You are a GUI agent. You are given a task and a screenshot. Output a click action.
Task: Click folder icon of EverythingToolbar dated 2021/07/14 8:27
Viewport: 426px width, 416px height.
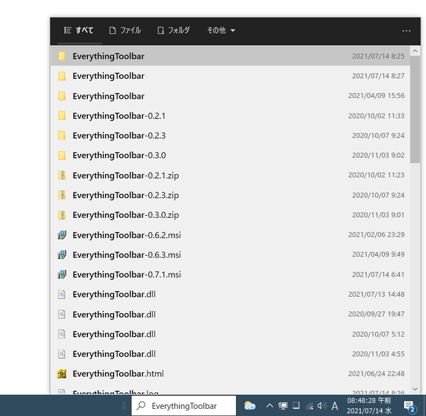pyautogui.click(x=62, y=76)
